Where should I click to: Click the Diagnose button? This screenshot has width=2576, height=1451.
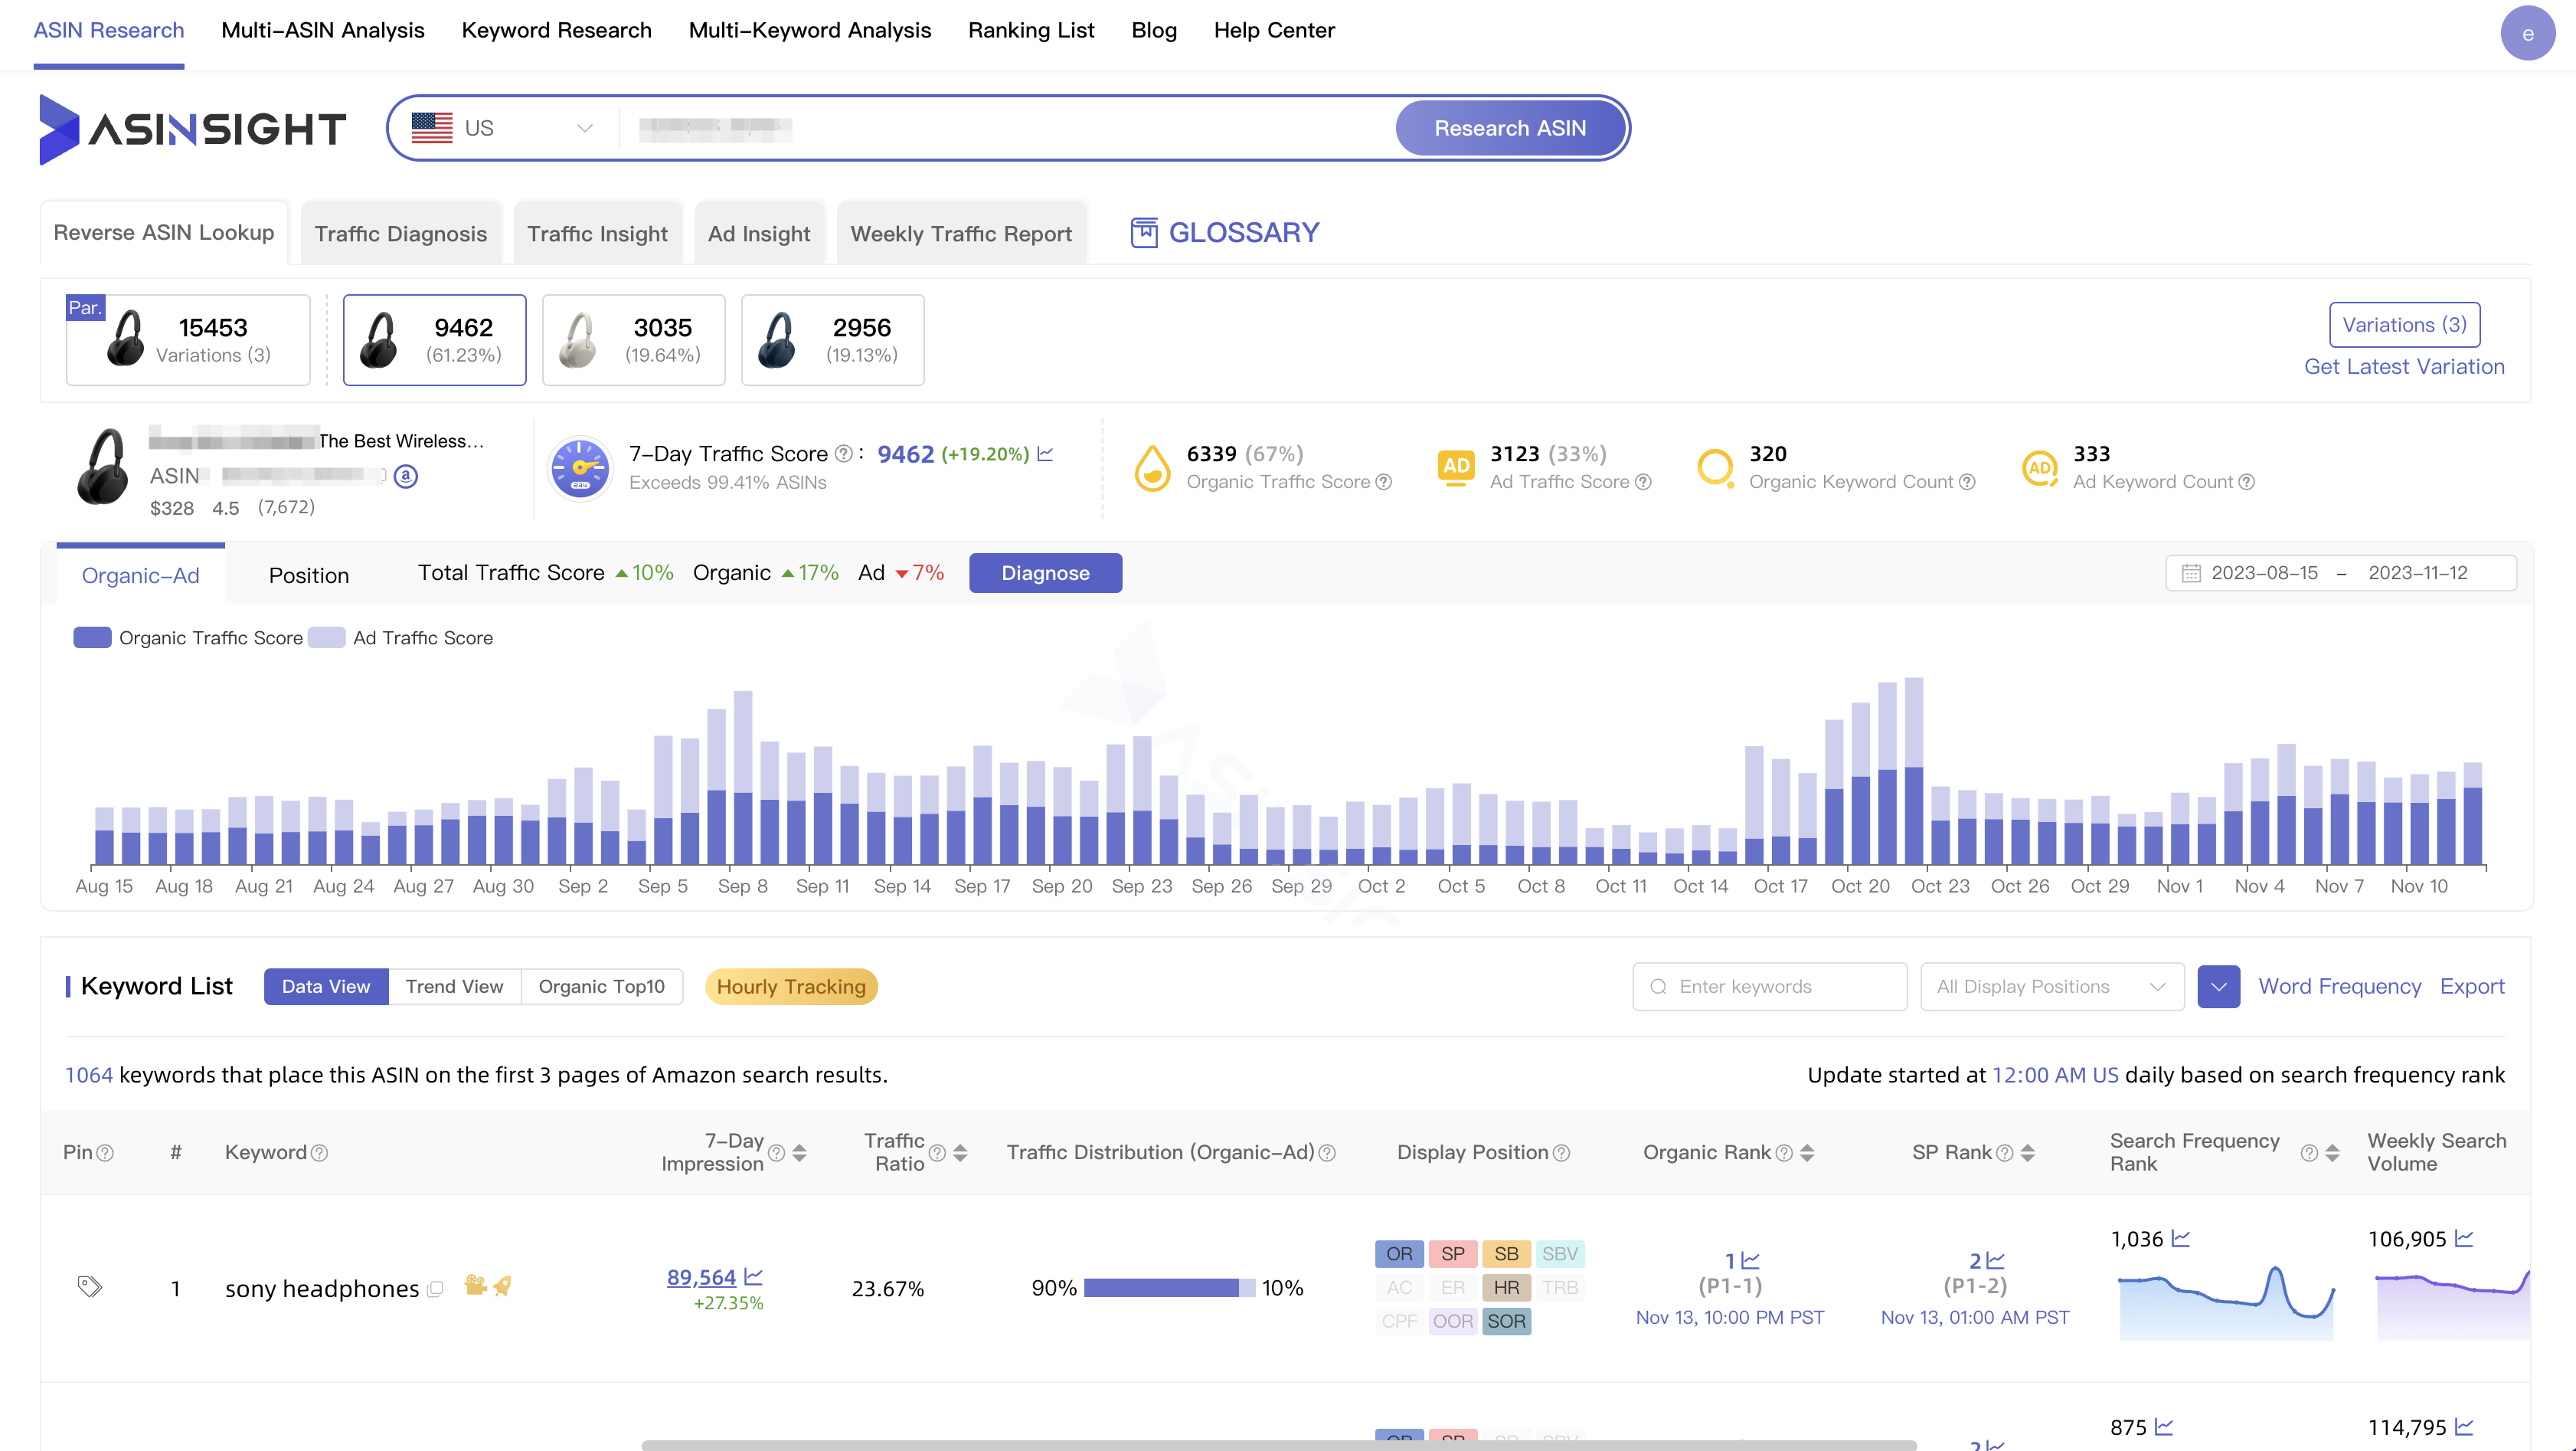(x=1045, y=573)
